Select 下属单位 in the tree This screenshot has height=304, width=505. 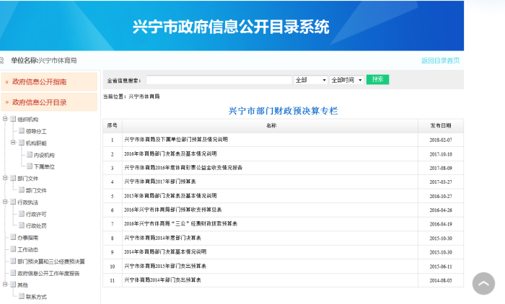coord(44,166)
